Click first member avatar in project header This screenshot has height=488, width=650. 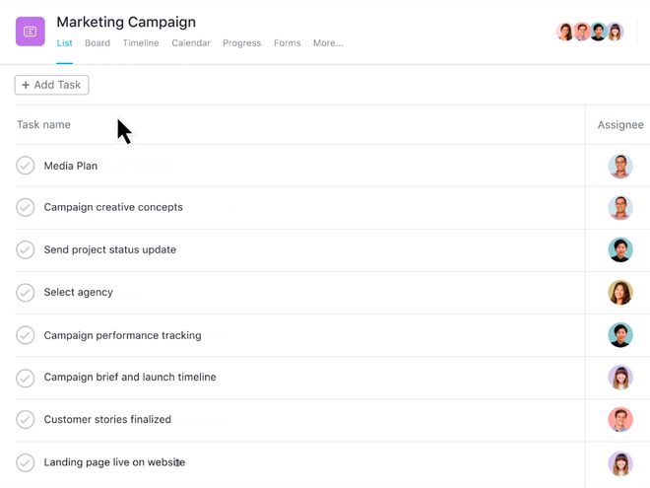[565, 32]
